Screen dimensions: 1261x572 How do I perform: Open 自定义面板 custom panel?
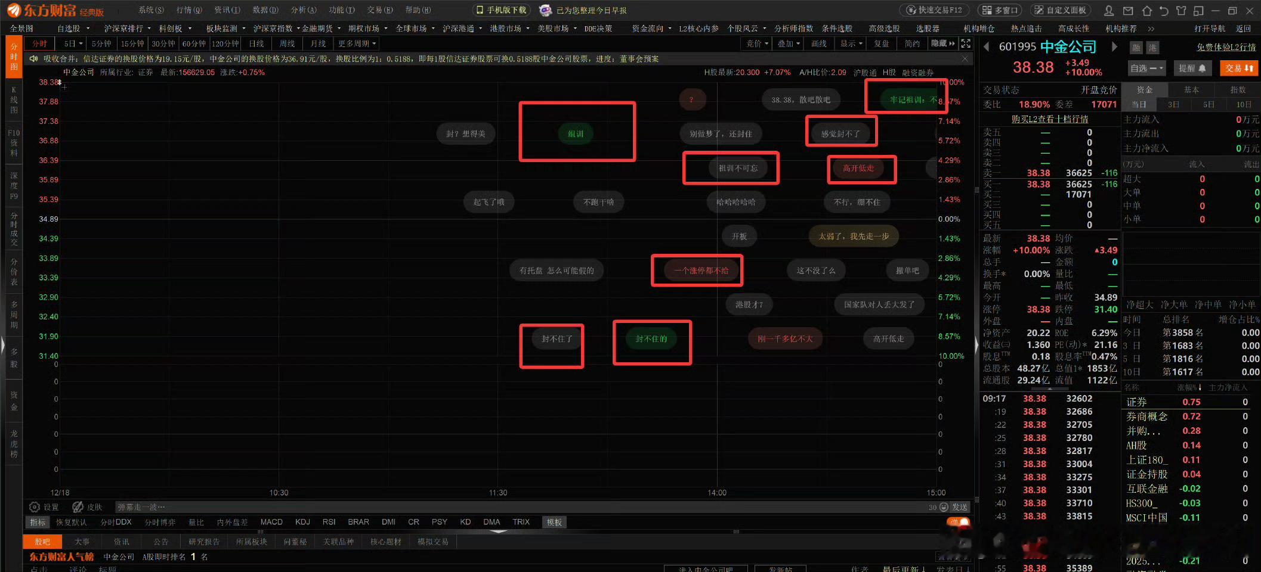1059,10
